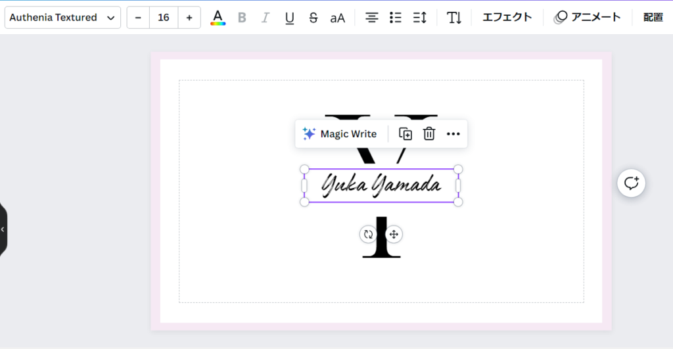Screen dimensions: 673x349
Task: Open the アニメート animation panel
Action: pos(587,18)
